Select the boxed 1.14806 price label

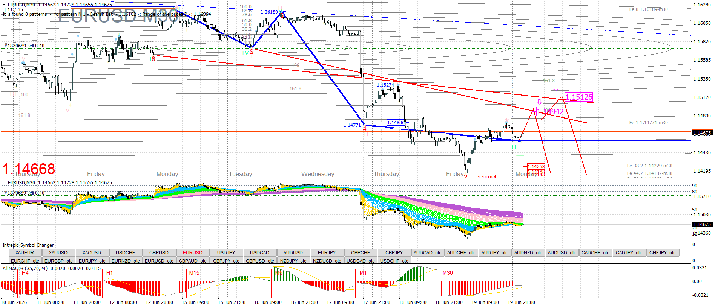(396, 123)
